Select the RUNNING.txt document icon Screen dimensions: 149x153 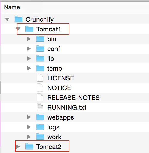pyautogui.click(x=40, y=107)
